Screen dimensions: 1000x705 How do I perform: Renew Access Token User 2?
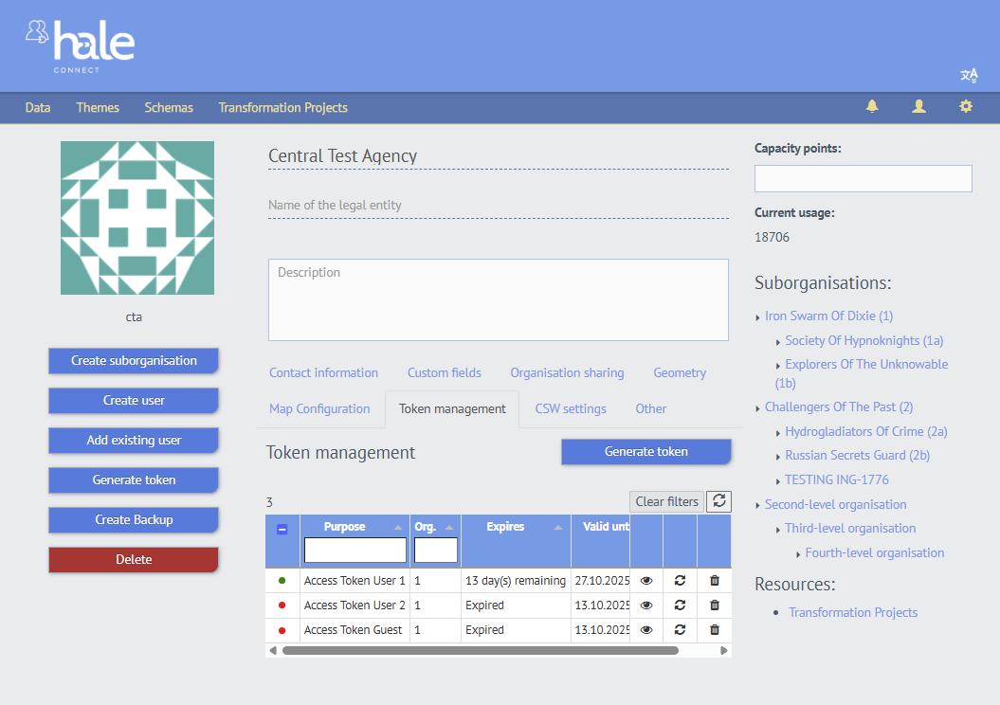click(680, 605)
